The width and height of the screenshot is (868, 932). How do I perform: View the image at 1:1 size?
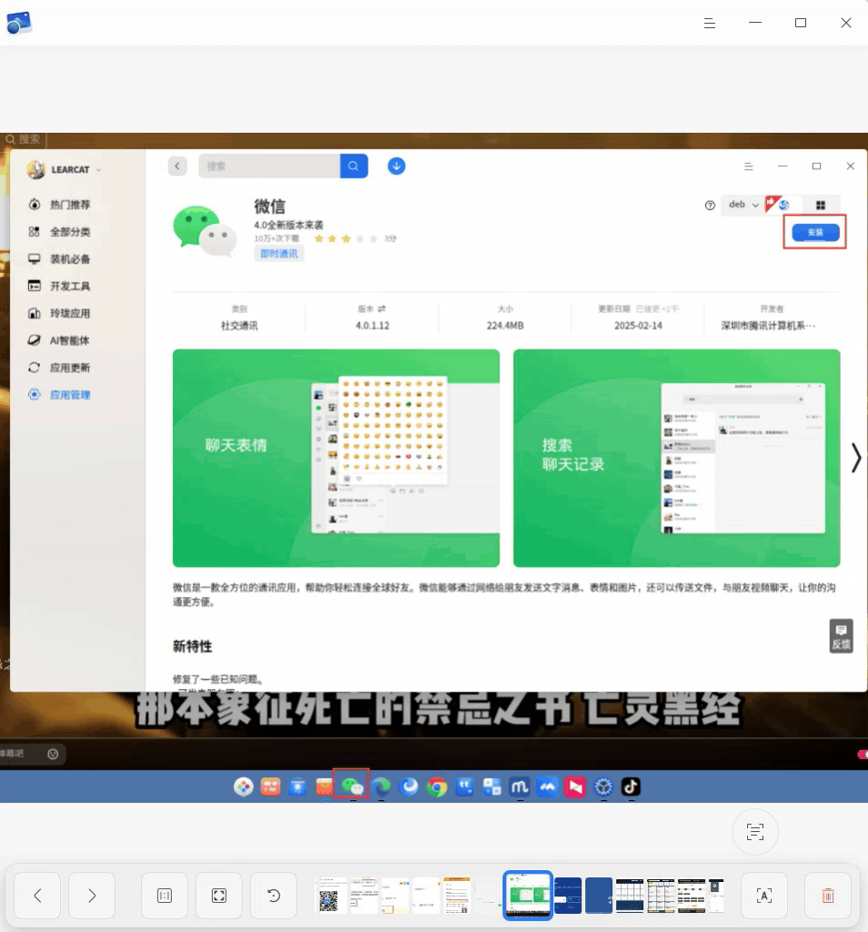pyautogui.click(x=165, y=896)
